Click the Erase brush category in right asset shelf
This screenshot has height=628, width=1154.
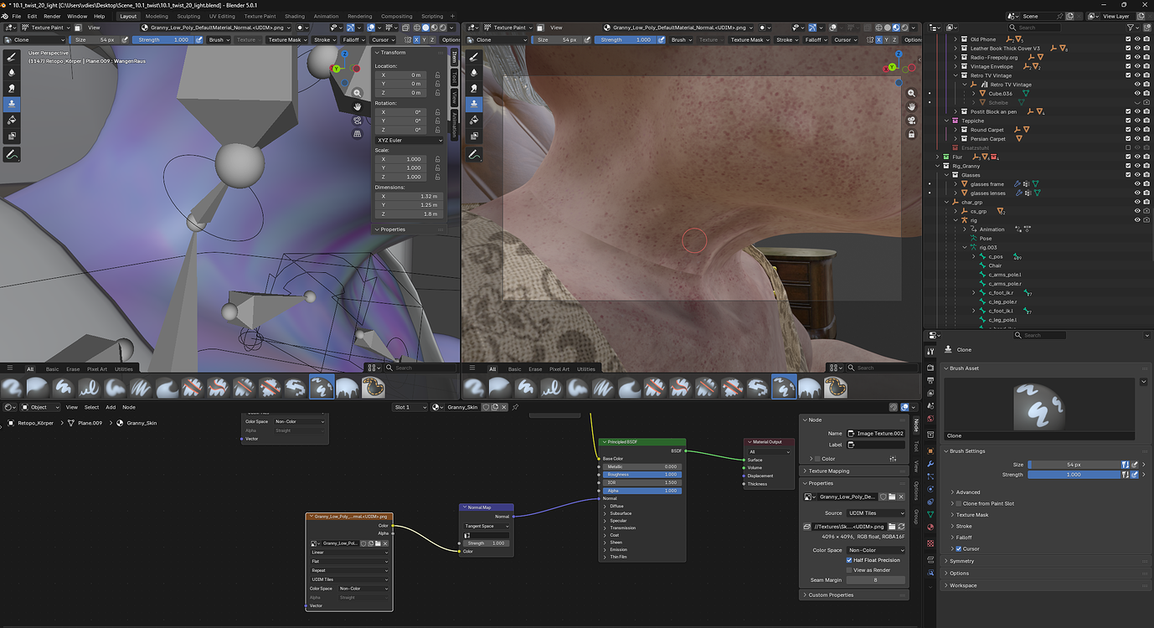535,368
